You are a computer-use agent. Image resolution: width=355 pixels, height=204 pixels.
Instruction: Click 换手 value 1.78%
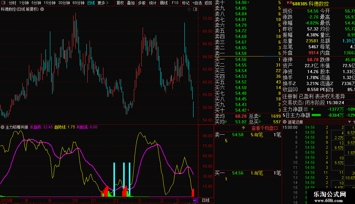313,78
